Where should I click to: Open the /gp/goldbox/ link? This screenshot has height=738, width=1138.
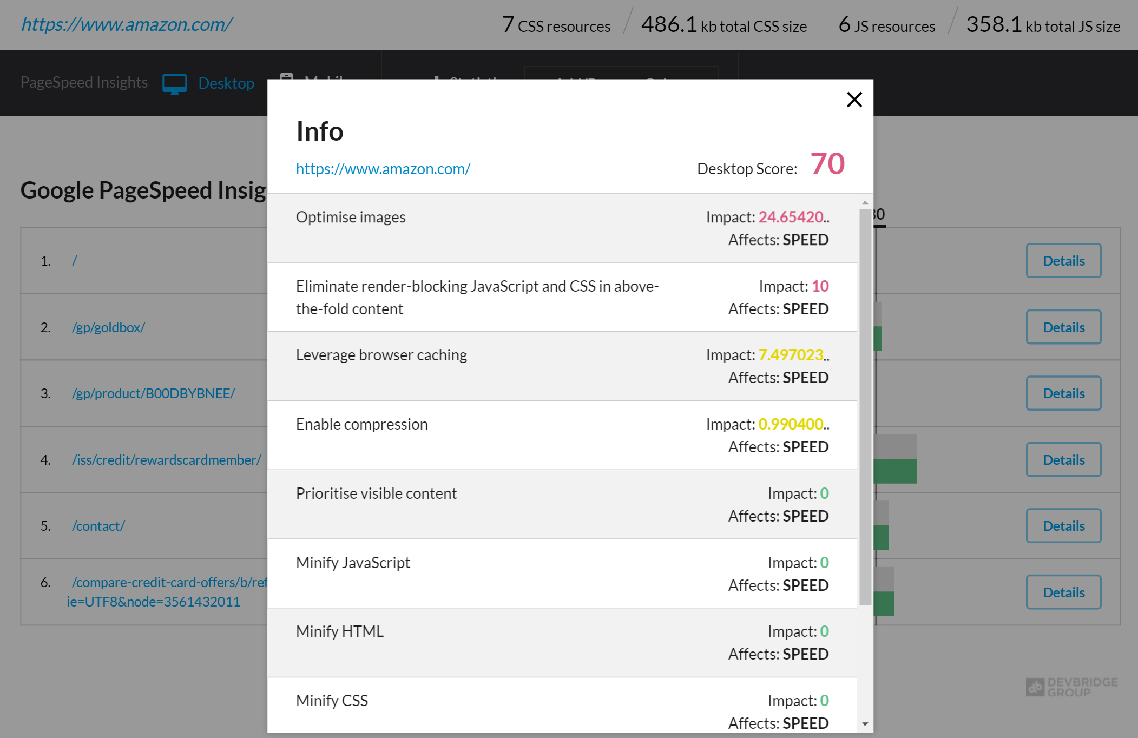click(108, 327)
